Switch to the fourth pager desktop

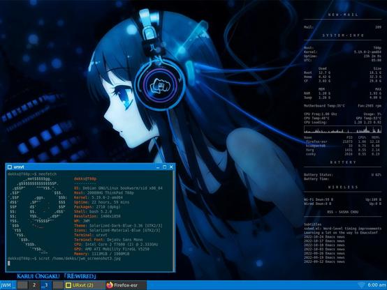[x=58, y=285]
